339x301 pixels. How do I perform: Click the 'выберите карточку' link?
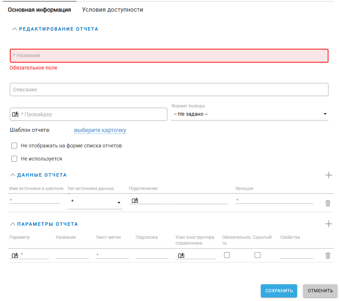point(100,130)
